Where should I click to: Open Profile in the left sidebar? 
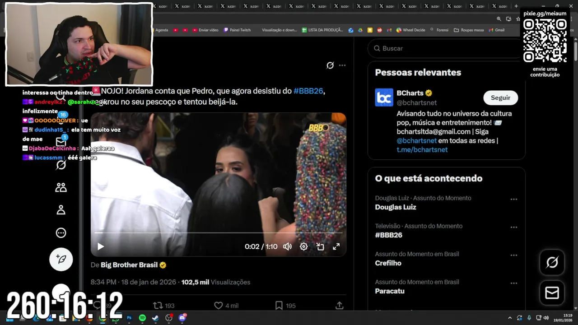(61, 210)
